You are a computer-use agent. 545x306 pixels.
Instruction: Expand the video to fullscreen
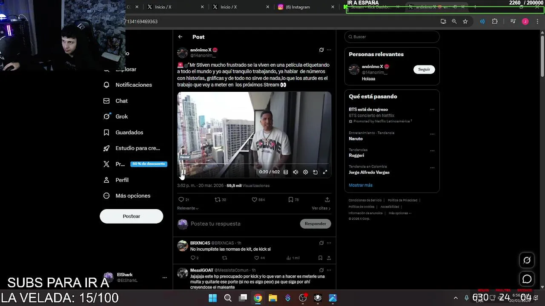pyautogui.click(x=325, y=172)
